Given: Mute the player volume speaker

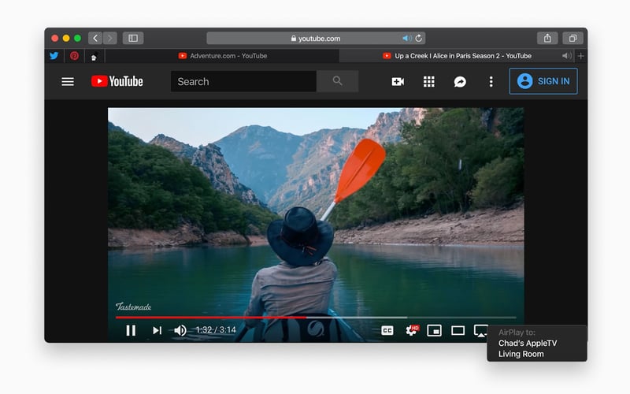Looking at the screenshot, I should [x=180, y=330].
